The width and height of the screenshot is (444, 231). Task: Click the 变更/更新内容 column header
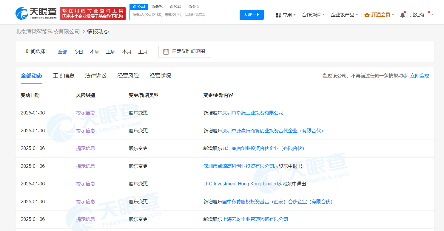coord(218,95)
